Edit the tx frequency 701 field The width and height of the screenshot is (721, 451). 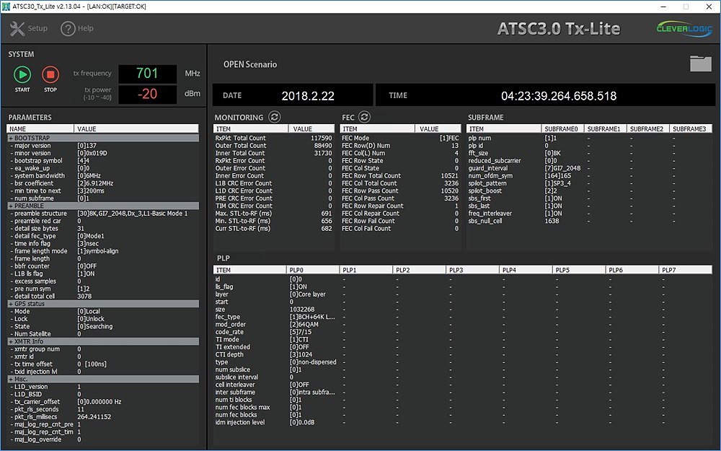(x=148, y=74)
